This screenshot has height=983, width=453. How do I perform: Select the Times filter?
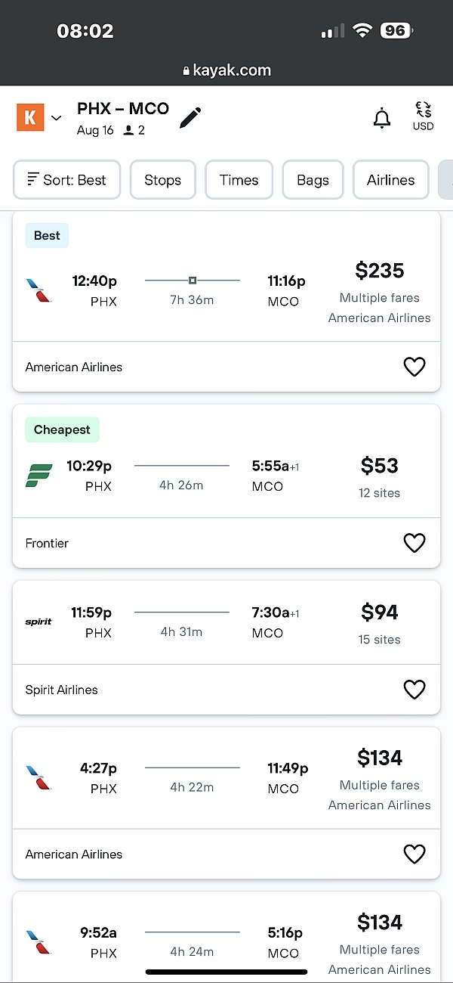(239, 180)
